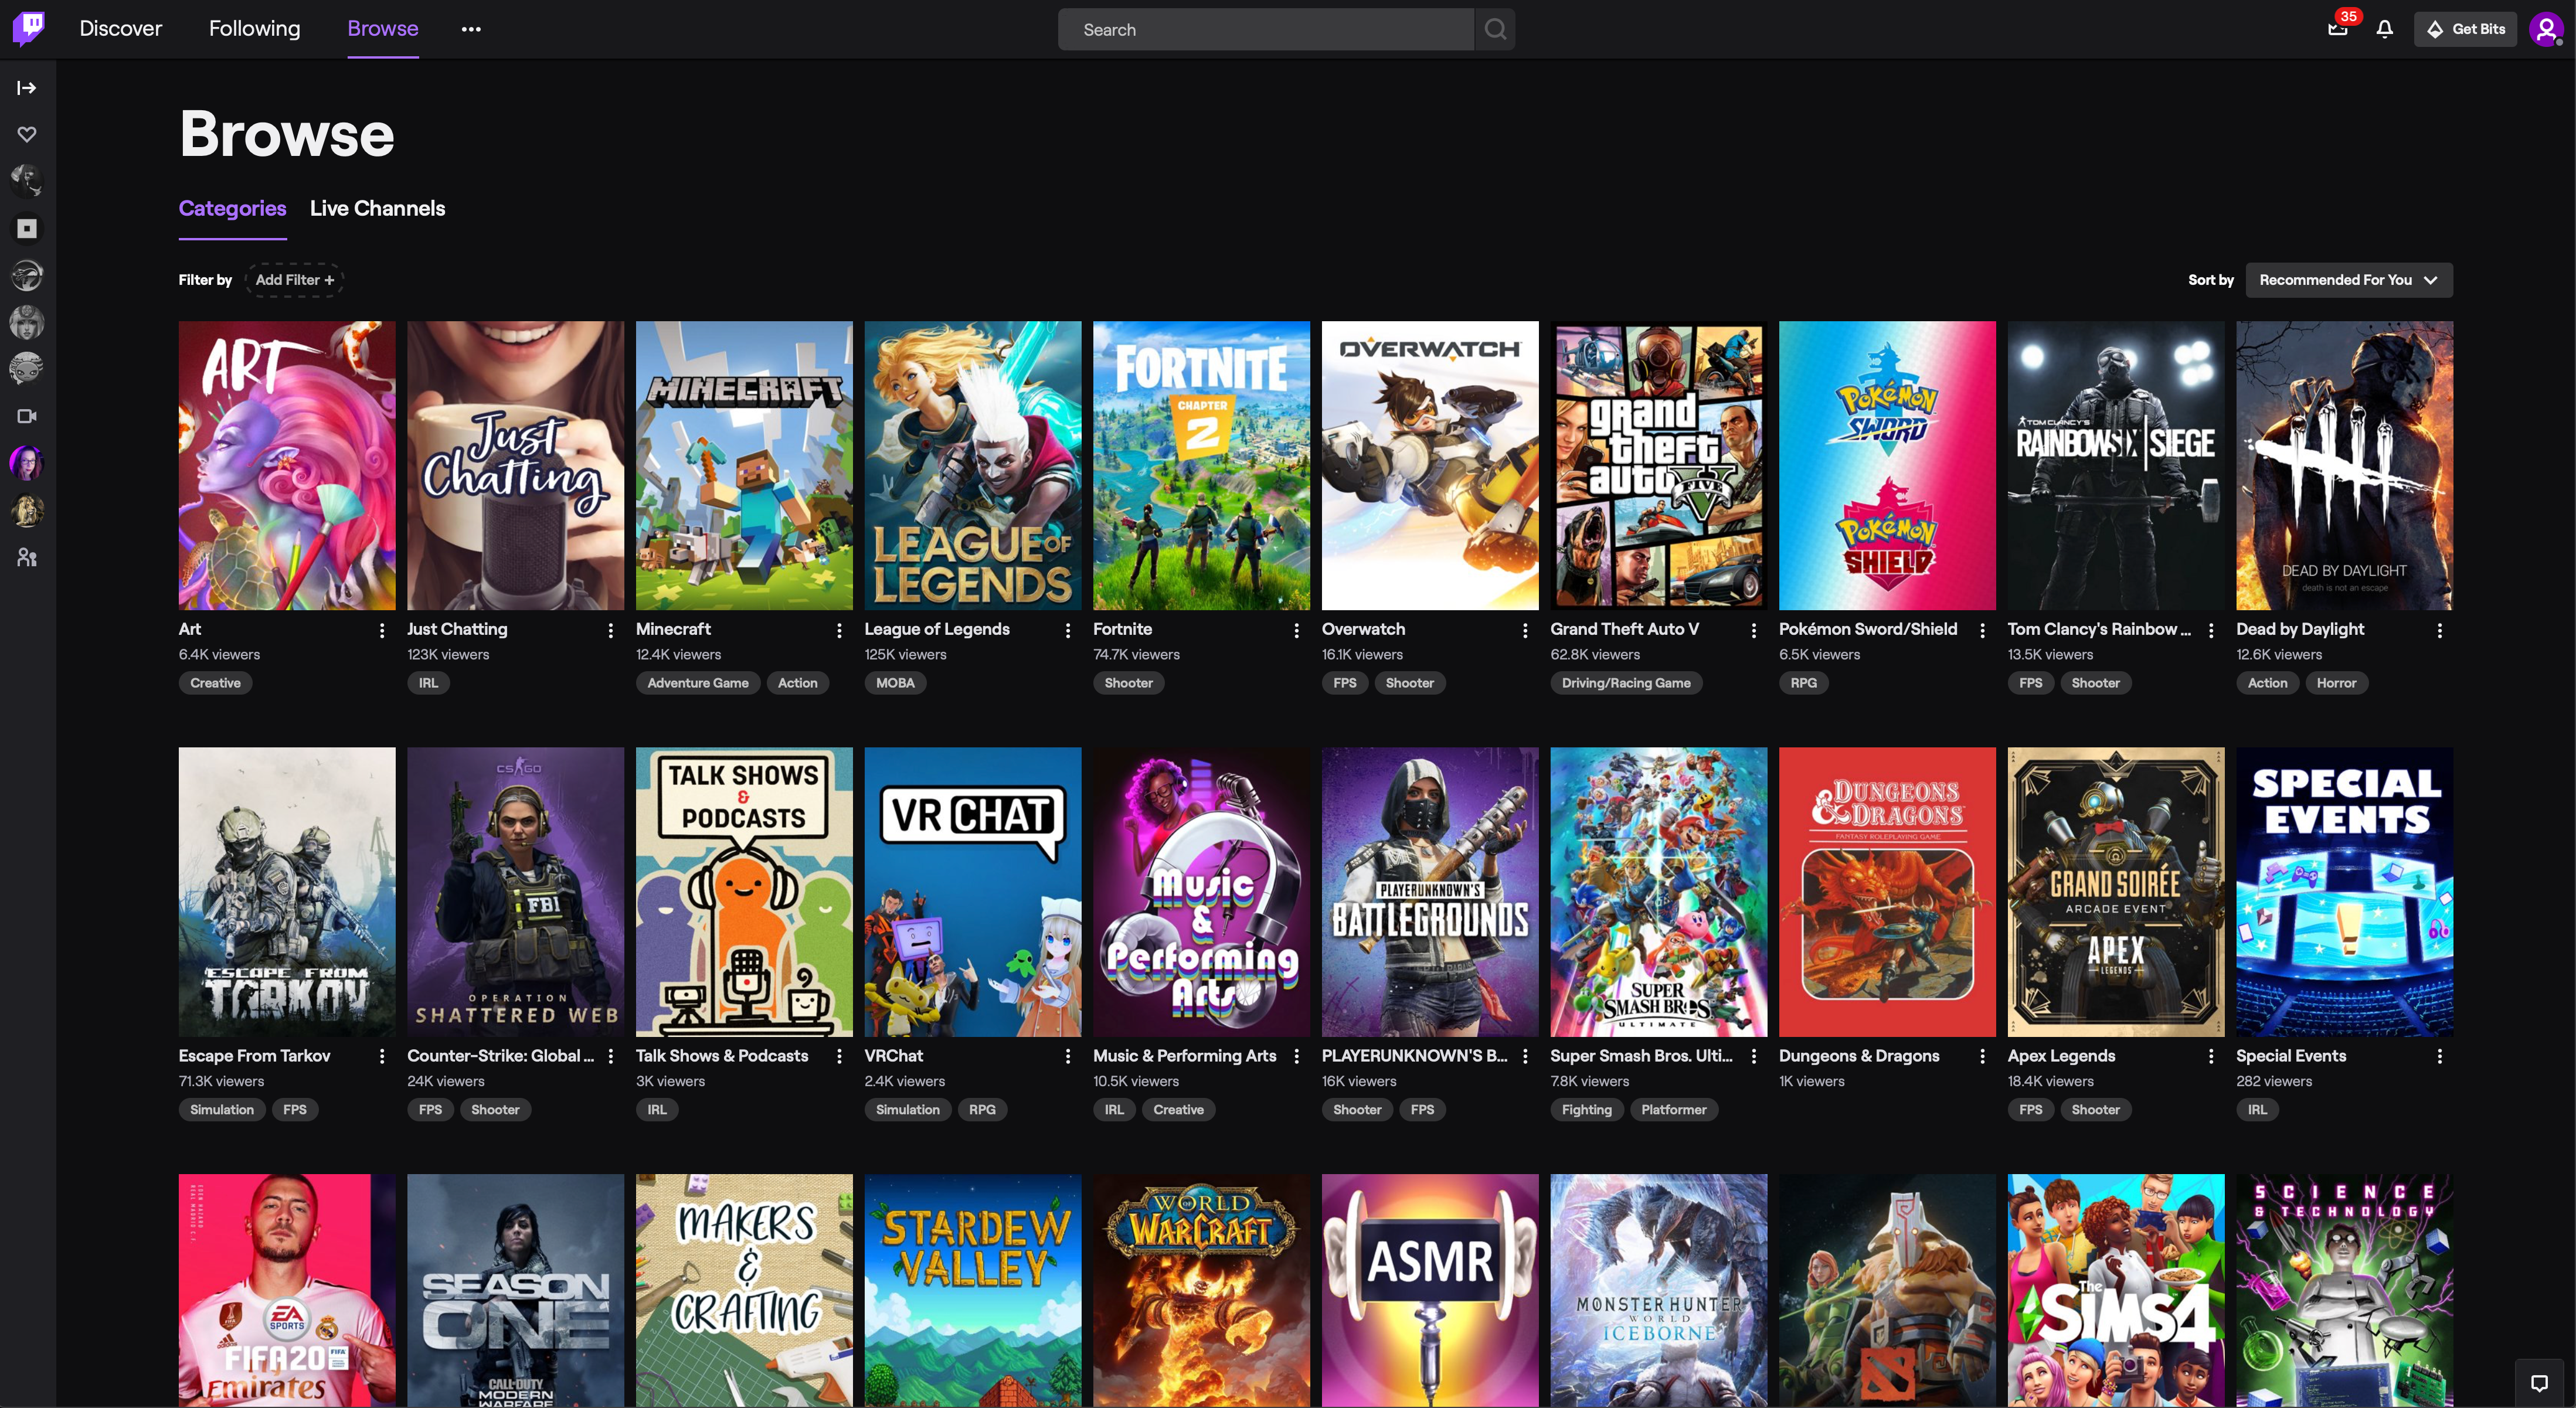Open the three-dot More menu in top navigation

(471, 29)
